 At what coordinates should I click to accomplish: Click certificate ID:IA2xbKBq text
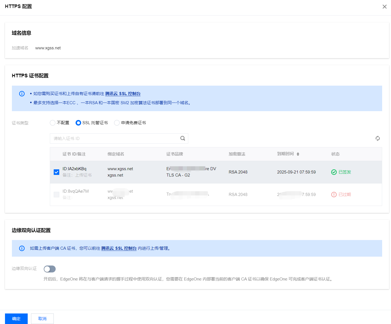tap(74, 169)
